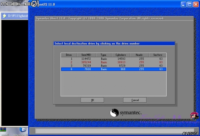Screen dimensions: 200x136
Task: Select drive 3 row with size 76319
Action: (x=113, y=66)
